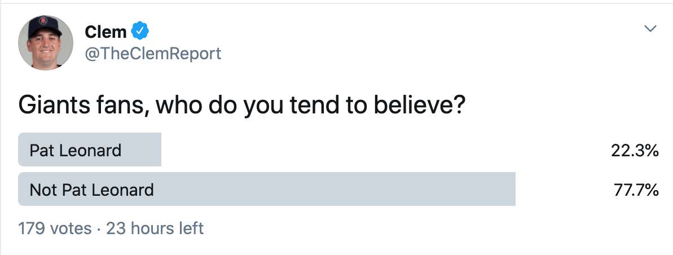This screenshot has height=255, width=673.
Task: Click the cap logo in the profile photo
Action: pyautogui.click(x=43, y=21)
